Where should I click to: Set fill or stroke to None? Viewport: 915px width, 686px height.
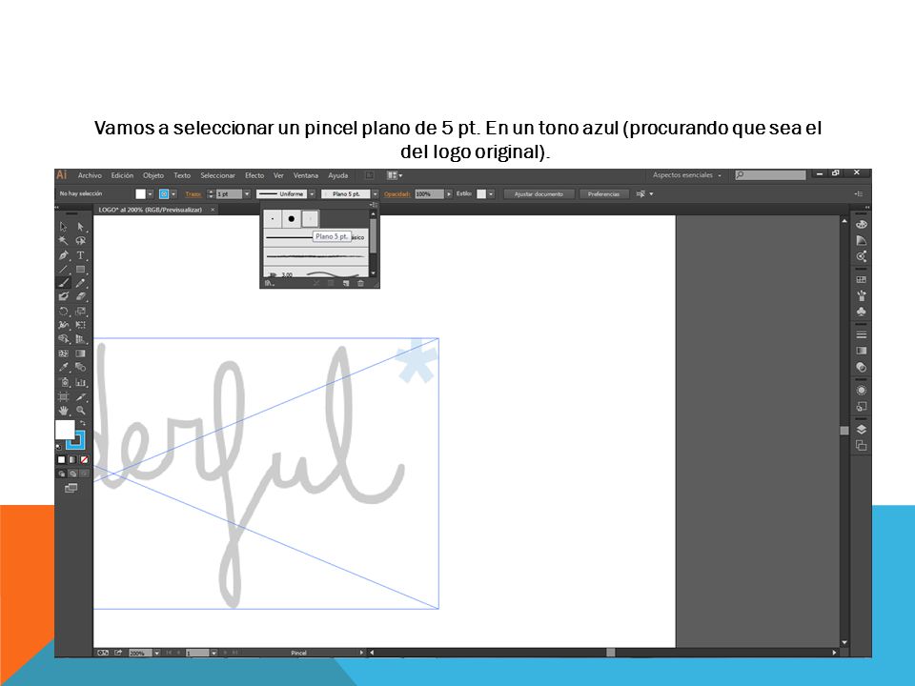84,459
